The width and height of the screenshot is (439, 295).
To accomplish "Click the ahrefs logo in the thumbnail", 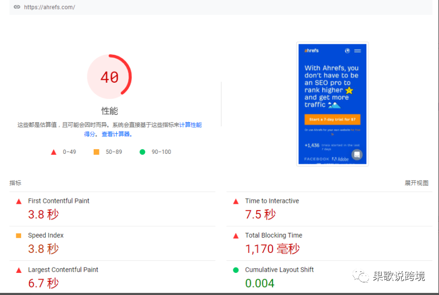I will 311,51.
